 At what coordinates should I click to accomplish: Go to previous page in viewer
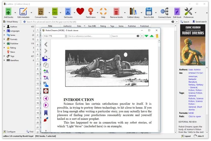pos(46,98)
